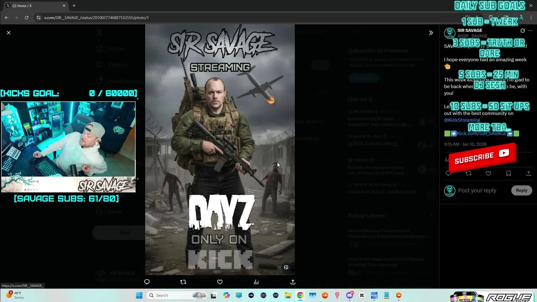Screen dimensions: 537x302
Task: Click the Reply button
Action: 521,190
